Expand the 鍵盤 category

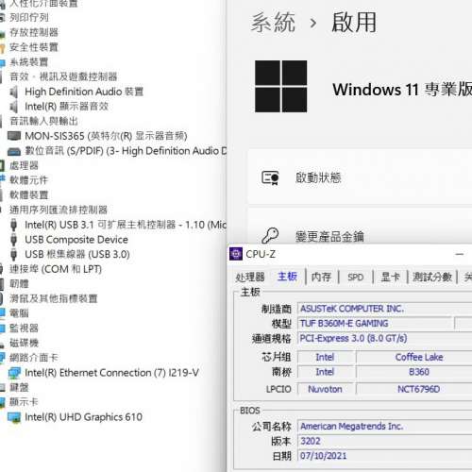pyautogui.click(x=19, y=387)
